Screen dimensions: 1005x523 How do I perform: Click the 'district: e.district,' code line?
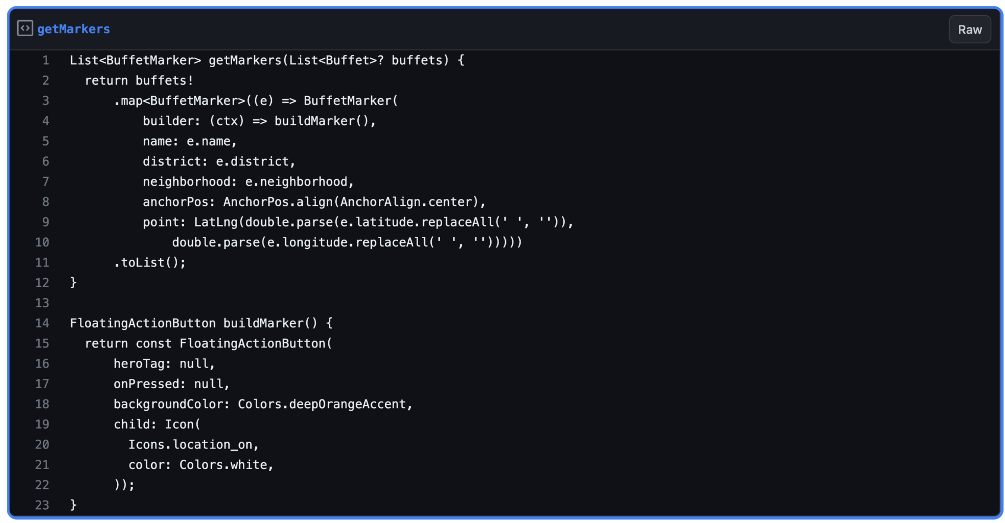pos(219,161)
